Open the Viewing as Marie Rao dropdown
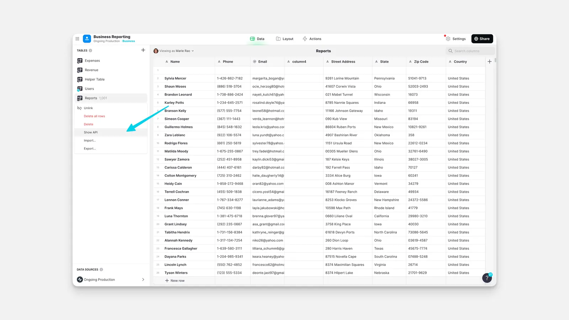The width and height of the screenshot is (569, 320). 174,51
